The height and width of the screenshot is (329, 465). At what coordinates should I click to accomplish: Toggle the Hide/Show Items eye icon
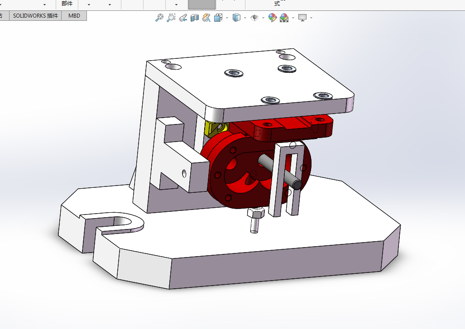point(254,18)
